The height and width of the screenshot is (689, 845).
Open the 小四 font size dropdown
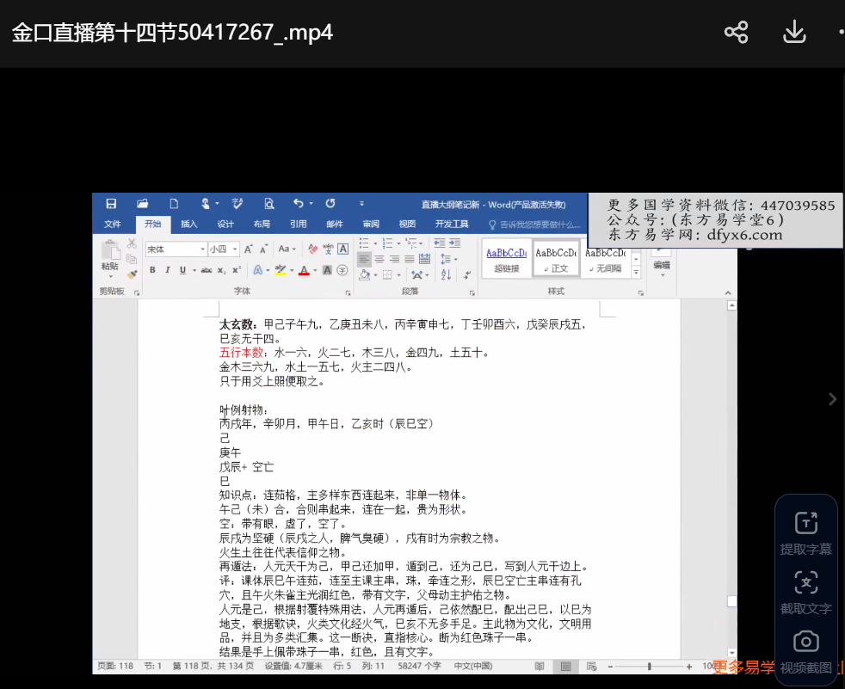(x=234, y=249)
